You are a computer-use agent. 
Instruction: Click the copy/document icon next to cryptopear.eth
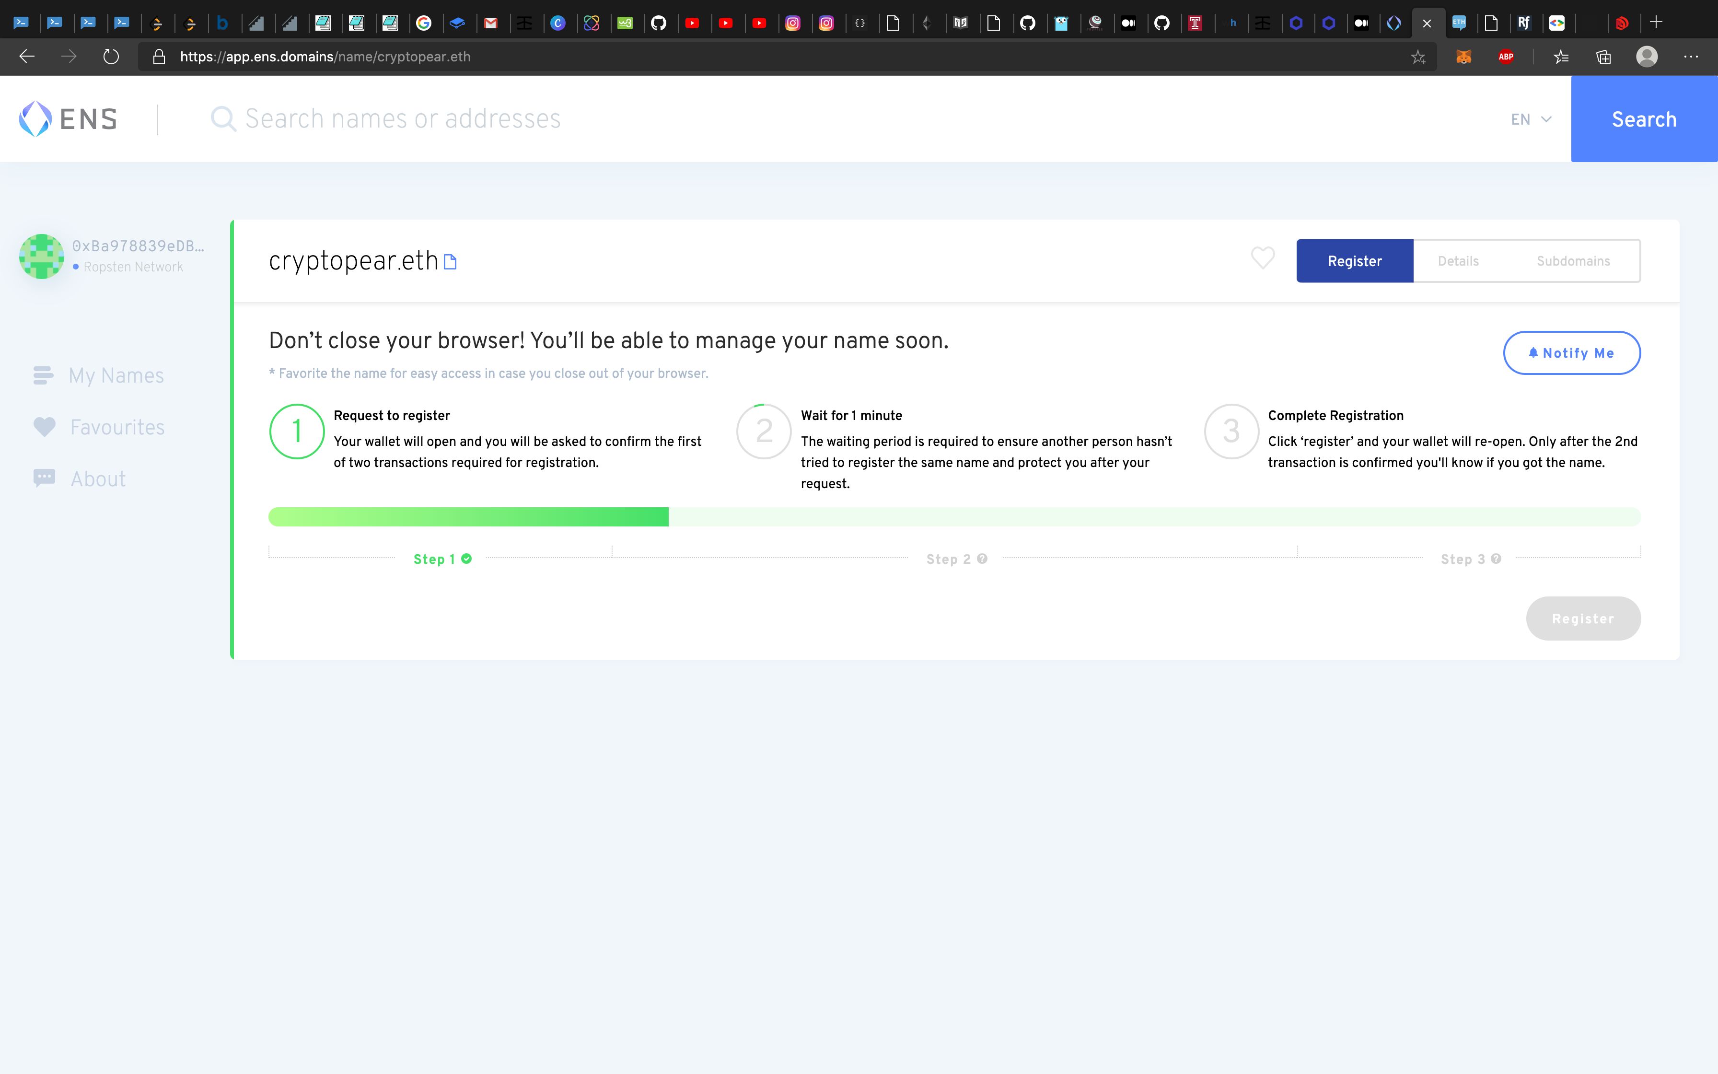452,262
